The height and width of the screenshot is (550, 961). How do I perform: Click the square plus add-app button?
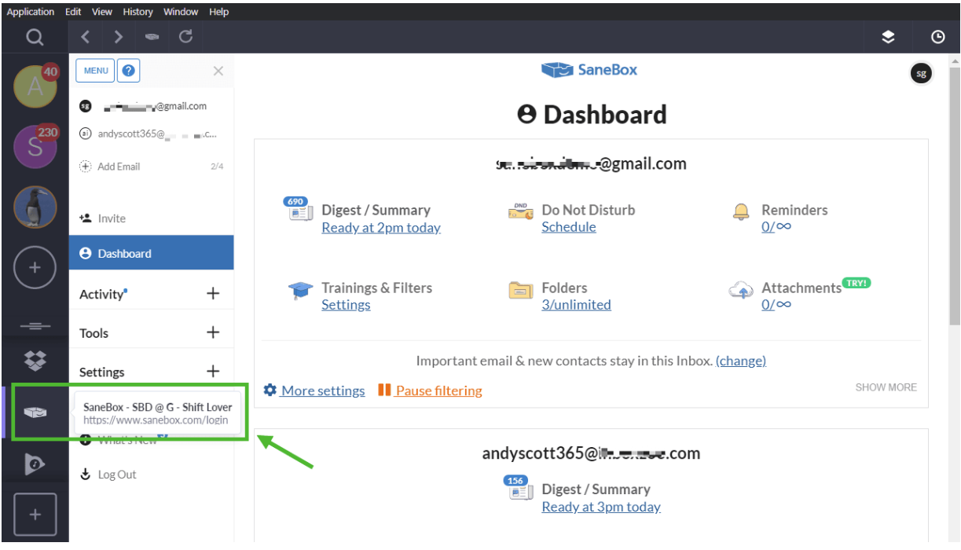[x=35, y=515]
